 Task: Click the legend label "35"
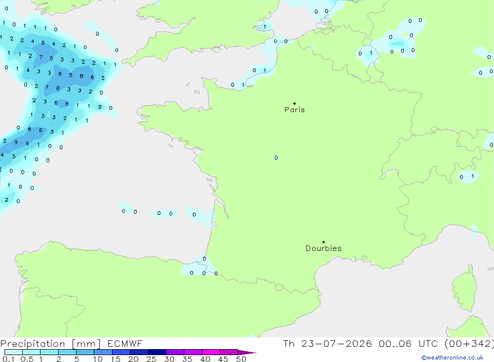tap(187, 359)
